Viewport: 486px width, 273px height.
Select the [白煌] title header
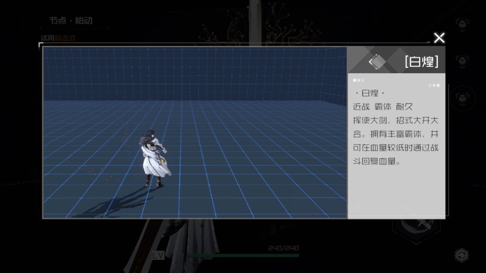[421, 62]
